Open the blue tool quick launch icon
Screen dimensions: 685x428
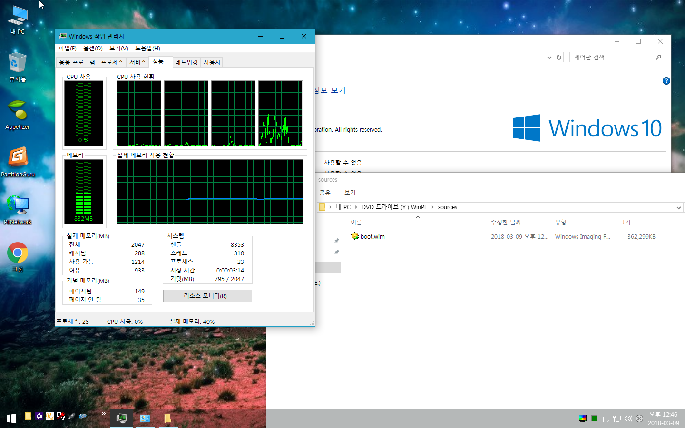click(83, 416)
